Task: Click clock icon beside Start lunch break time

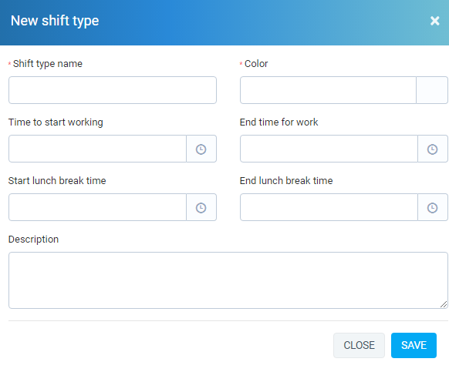Action: (x=201, y=208)
